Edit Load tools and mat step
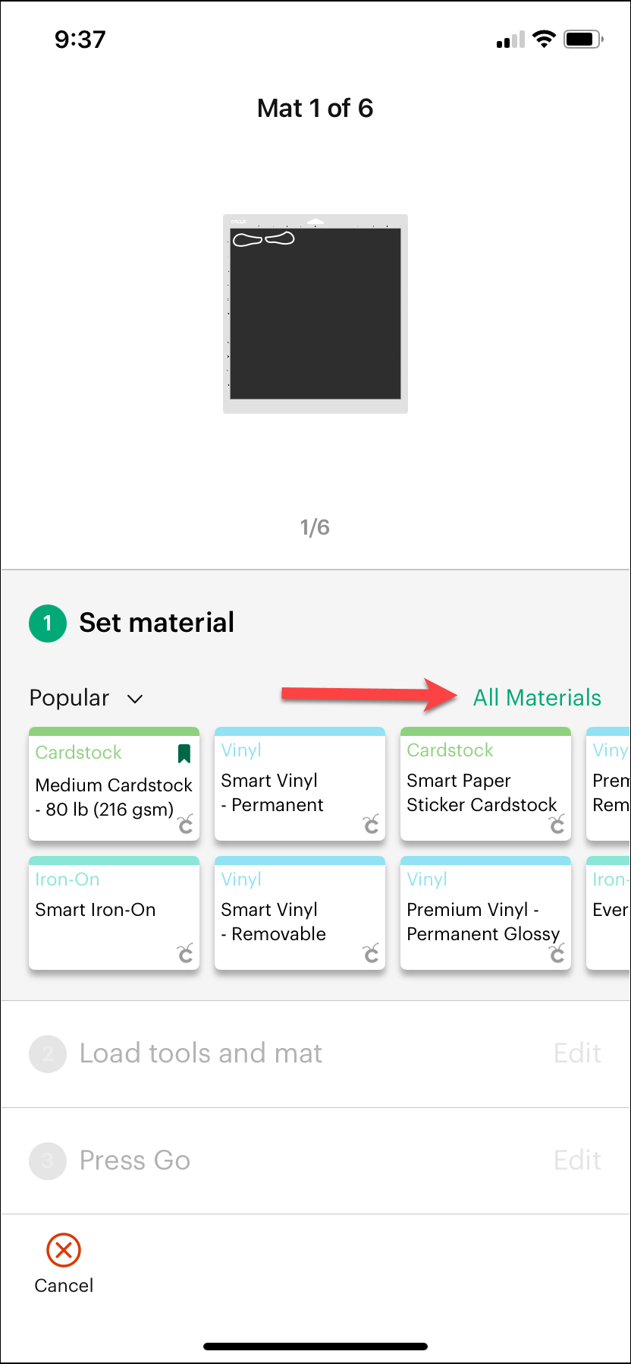 click(x=577, y=1053)
